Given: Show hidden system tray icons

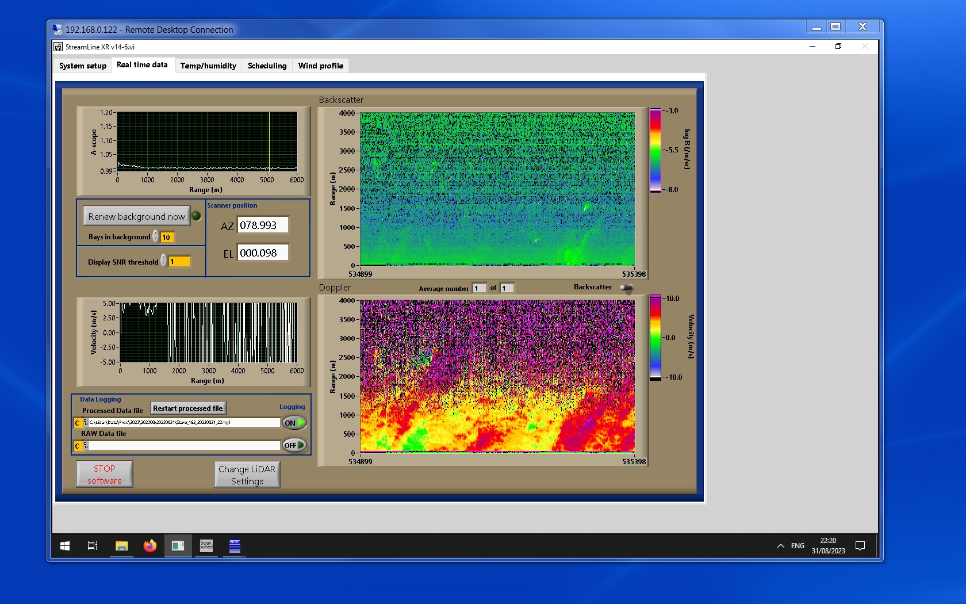Looking at the screenshot, I should coord(780,546).
